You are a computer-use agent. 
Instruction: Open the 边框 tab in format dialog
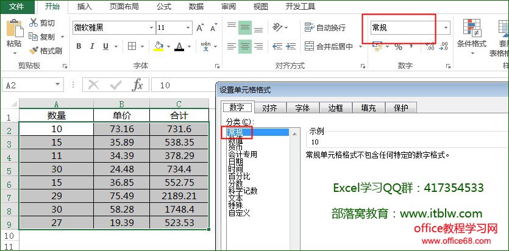tap(335, 108)
